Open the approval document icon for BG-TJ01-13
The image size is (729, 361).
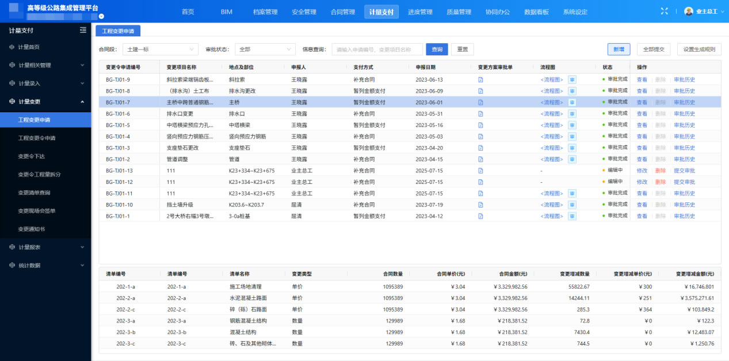point(480,171)
